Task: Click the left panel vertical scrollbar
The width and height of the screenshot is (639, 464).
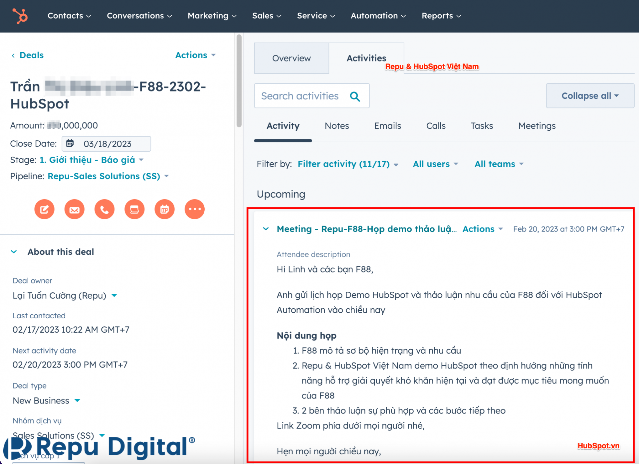Action: (x=239, y=81)
